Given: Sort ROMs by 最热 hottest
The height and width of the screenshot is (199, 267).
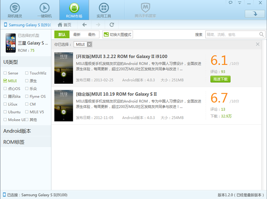Looking at the screenshot, I should [x=92, y=35].
